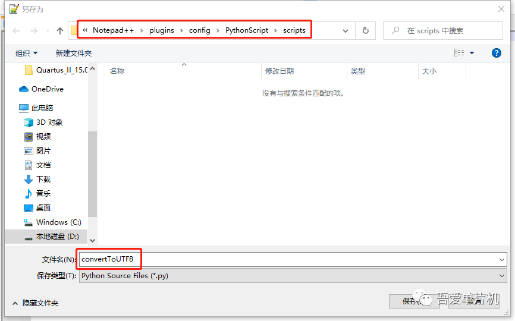
Task: Refresh the scripts folder view
Action: (x=365, y=30)
